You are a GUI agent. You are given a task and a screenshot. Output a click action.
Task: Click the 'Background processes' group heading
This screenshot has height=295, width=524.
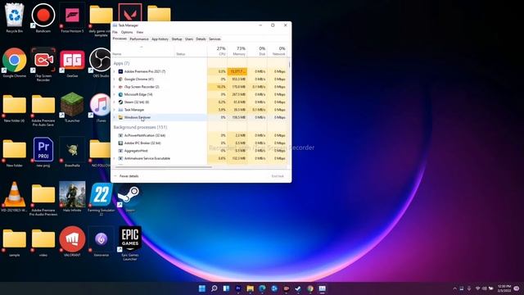coord(140,127)
